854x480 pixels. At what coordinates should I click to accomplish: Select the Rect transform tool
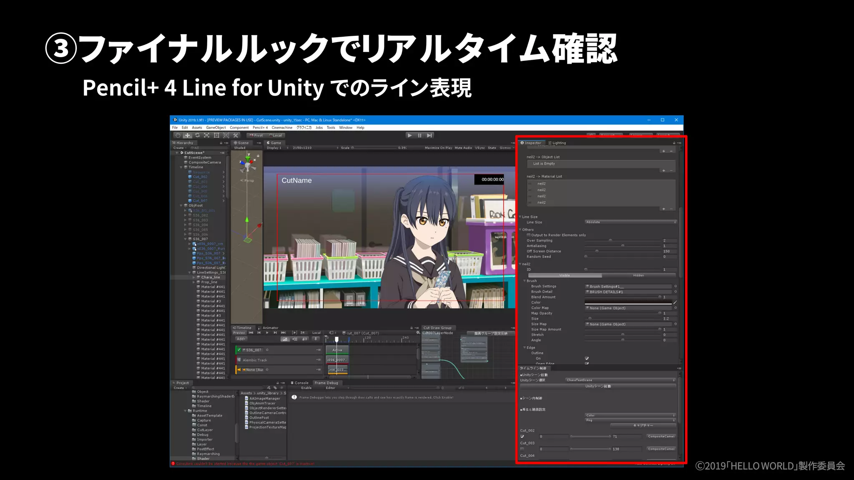pos(216,135)
